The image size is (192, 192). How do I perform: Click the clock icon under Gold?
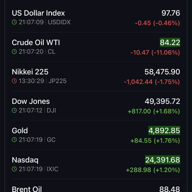(14, 140)
